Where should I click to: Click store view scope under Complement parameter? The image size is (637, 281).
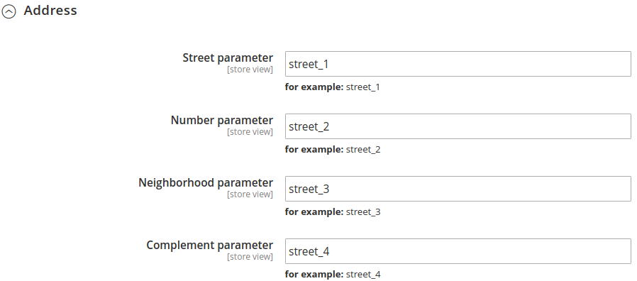pos(250,257)
